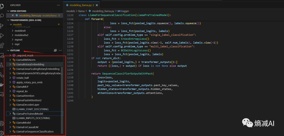Open the Docker view in activity bar
The image size is (284, 136).
[2, 84]
